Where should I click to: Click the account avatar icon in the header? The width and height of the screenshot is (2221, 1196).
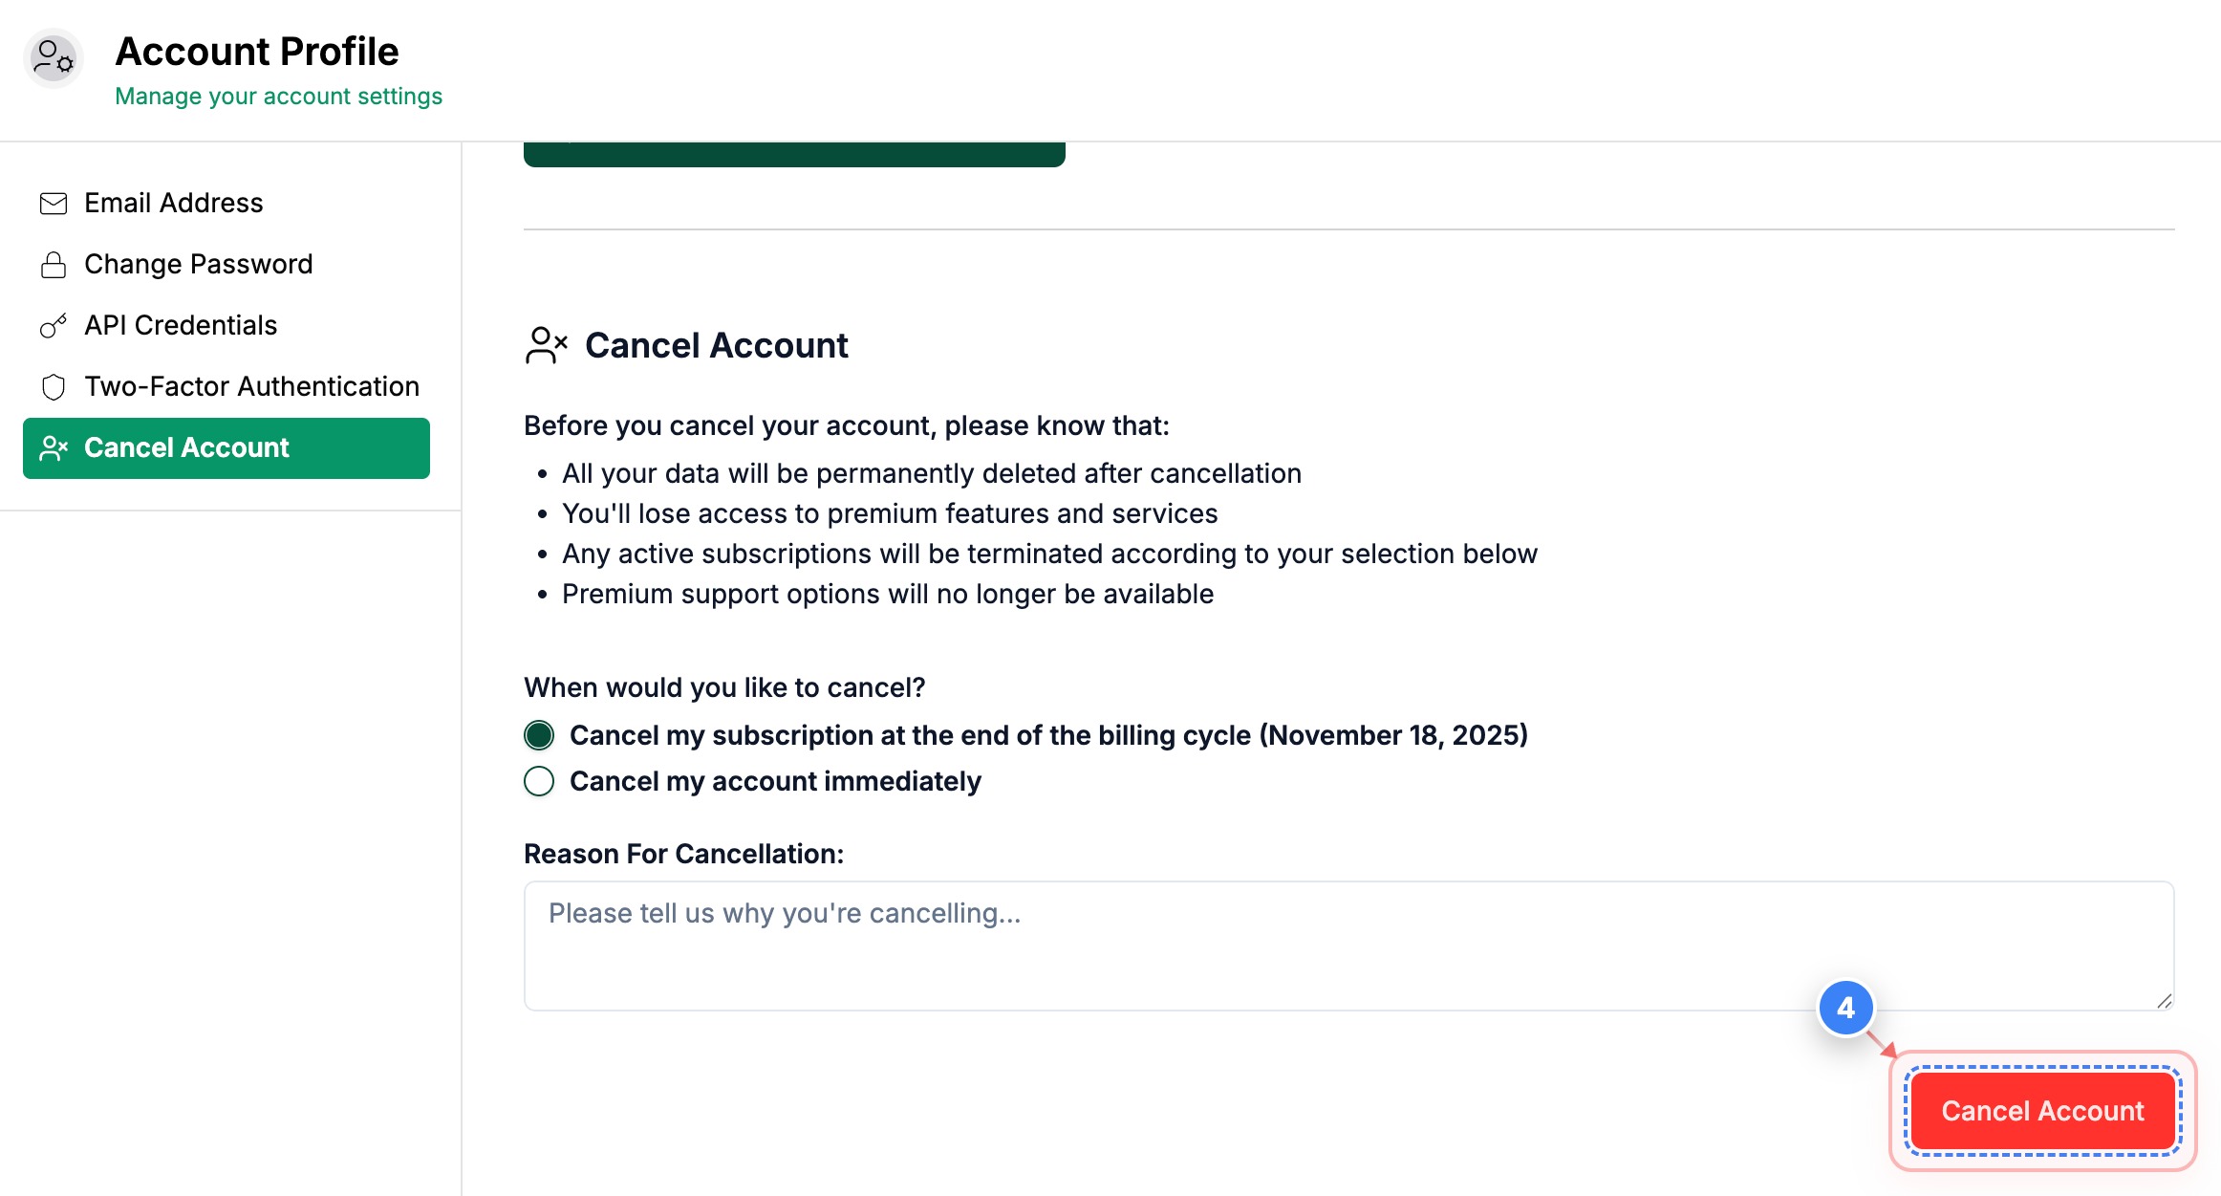(x=54, y=57)
